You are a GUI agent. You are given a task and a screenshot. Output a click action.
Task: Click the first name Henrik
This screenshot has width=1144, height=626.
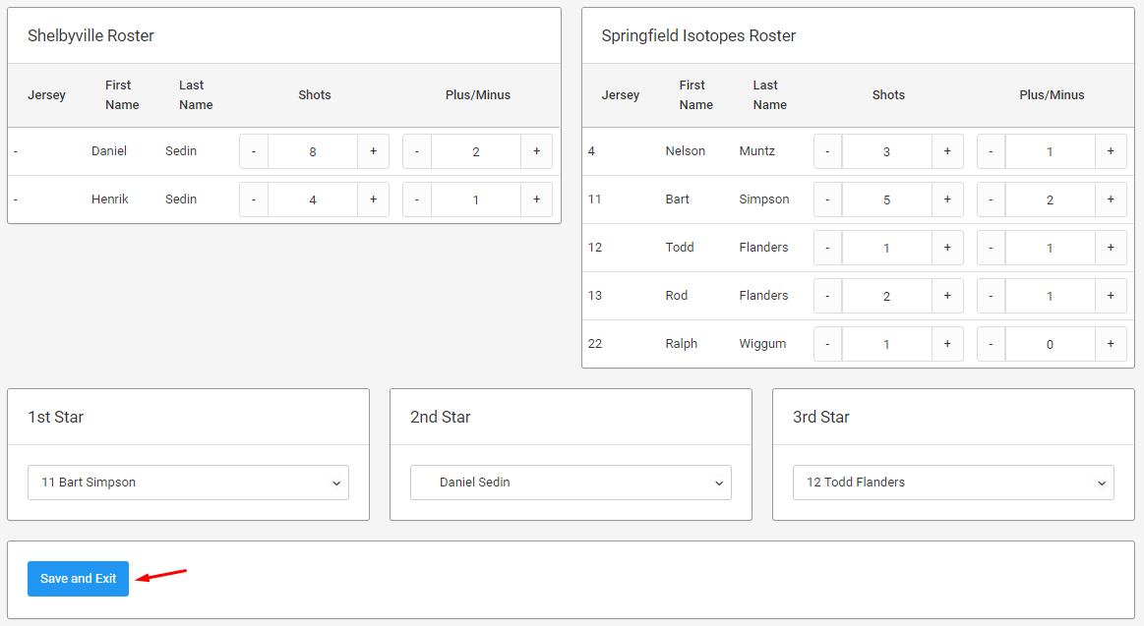point(109,199)
